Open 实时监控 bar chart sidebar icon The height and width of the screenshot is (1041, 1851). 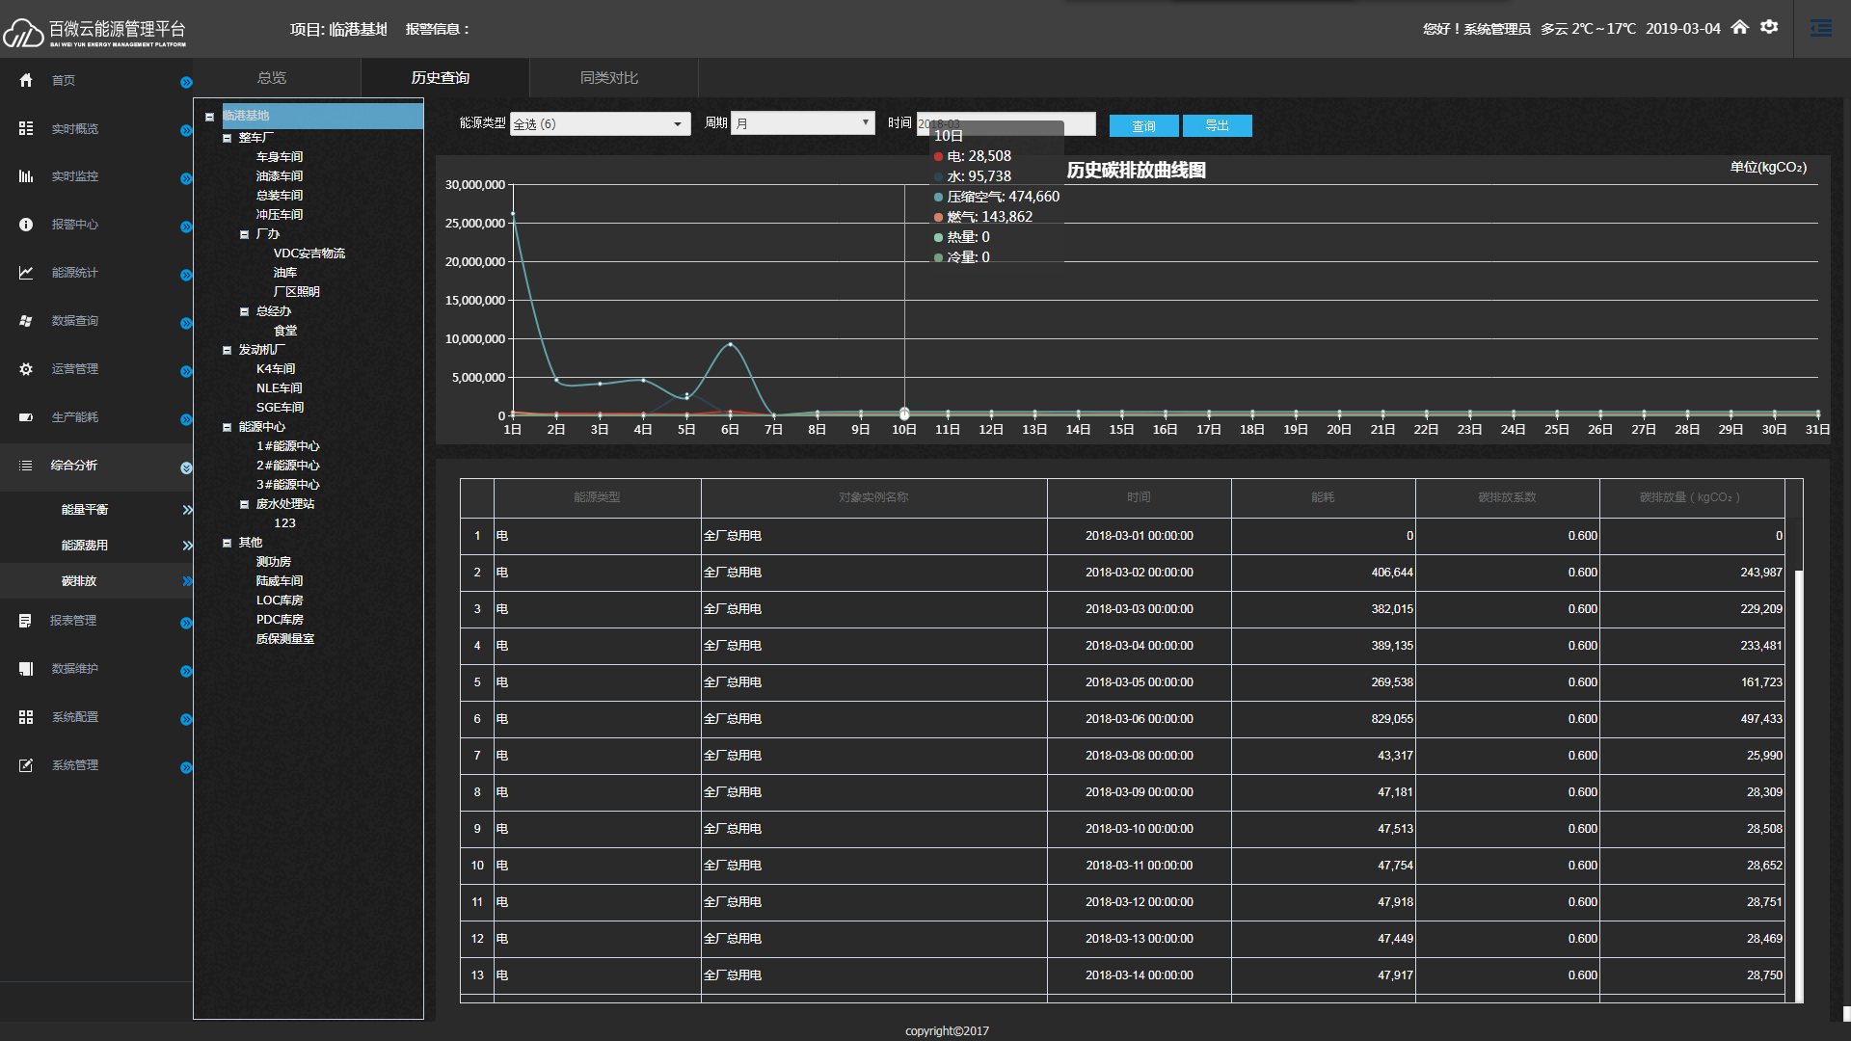tap(26, 176)
